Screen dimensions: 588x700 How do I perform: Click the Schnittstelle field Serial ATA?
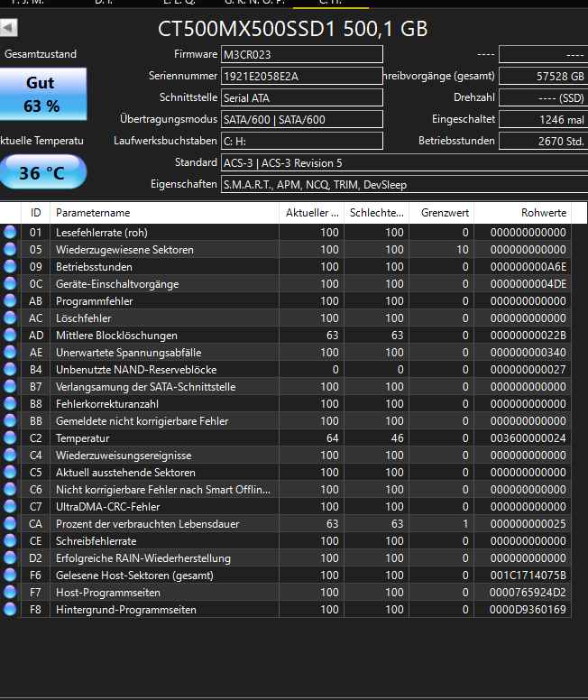pyautogui.click(x=302, y=97)
